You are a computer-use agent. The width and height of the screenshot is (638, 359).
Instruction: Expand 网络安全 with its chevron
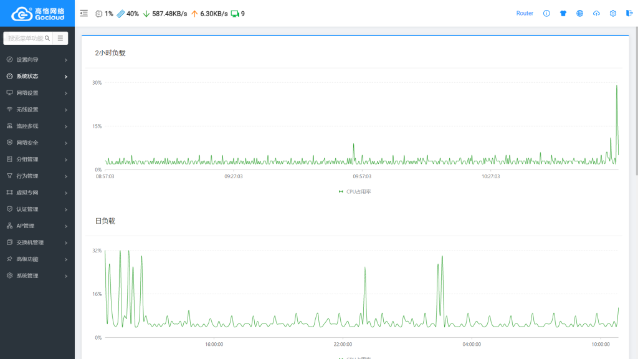(66, 143)
